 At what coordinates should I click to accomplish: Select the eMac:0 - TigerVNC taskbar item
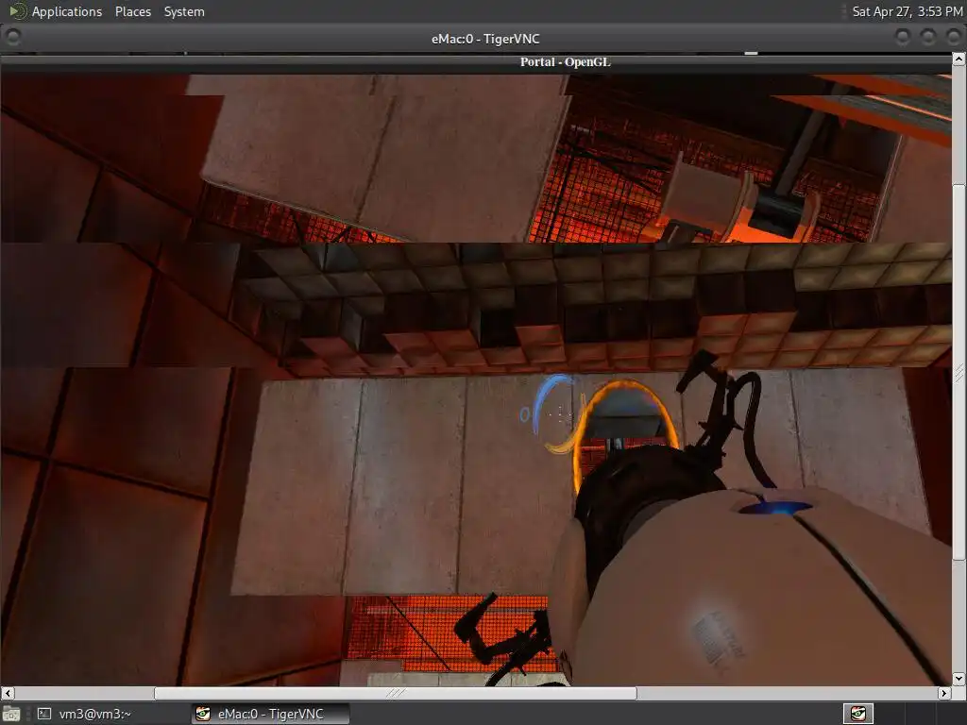pos(270,714)
